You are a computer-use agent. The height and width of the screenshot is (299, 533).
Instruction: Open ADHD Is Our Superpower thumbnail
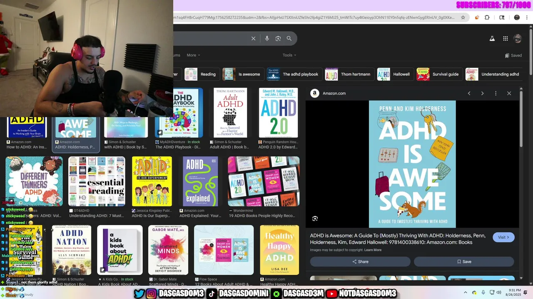152,181
